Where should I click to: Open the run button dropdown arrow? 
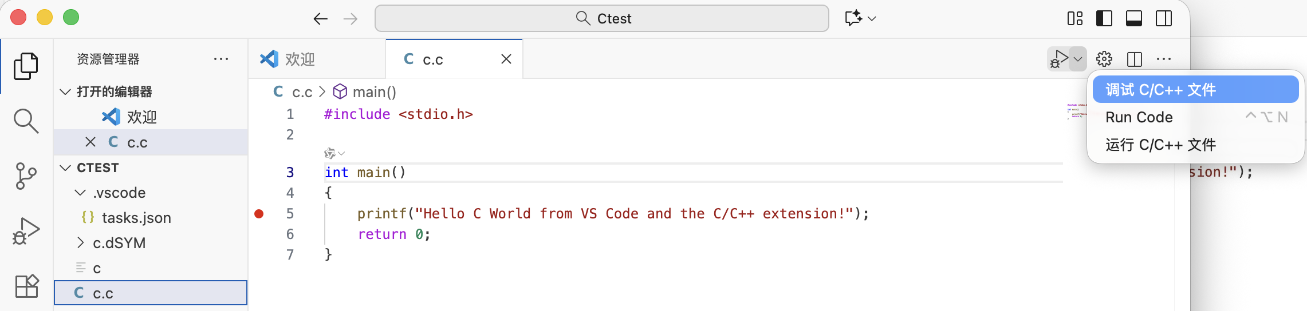[1078, 59]
